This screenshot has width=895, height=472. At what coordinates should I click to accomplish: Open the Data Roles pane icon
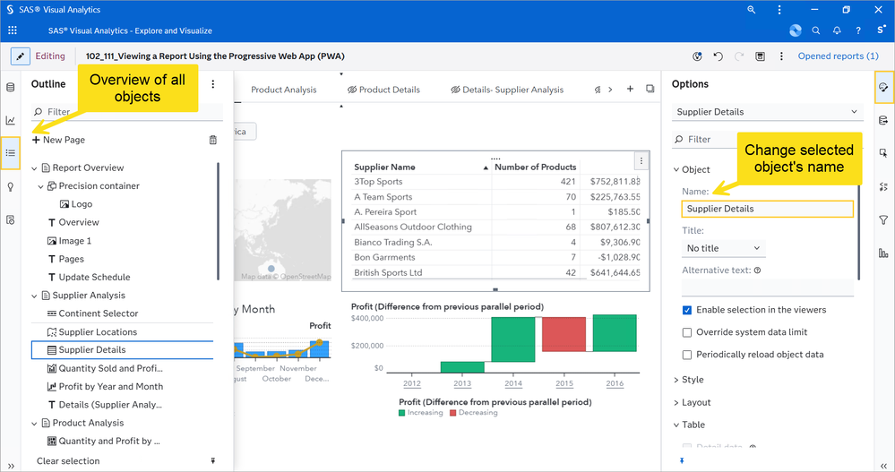(x=883, y=120)
